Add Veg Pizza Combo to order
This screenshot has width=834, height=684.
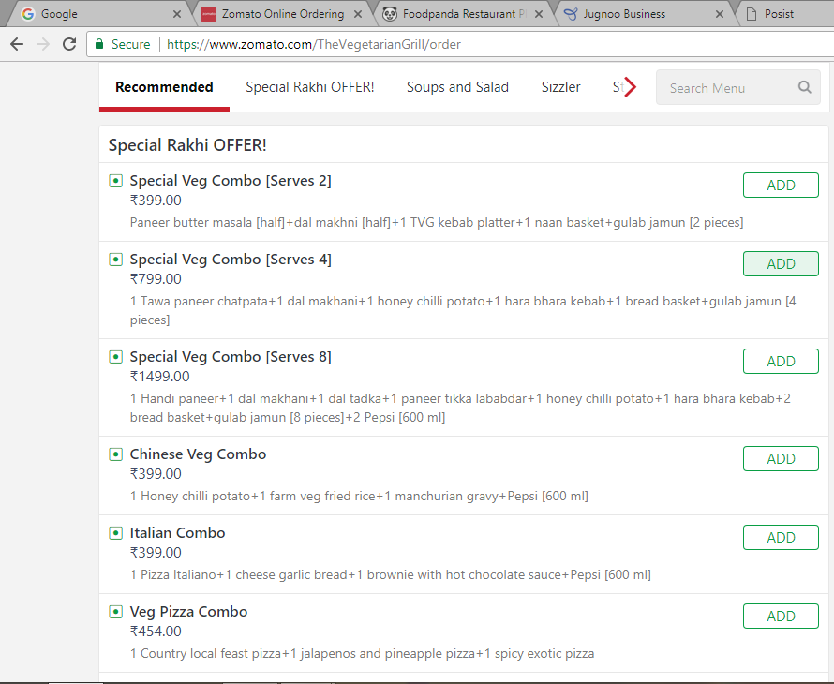(781, 616)
